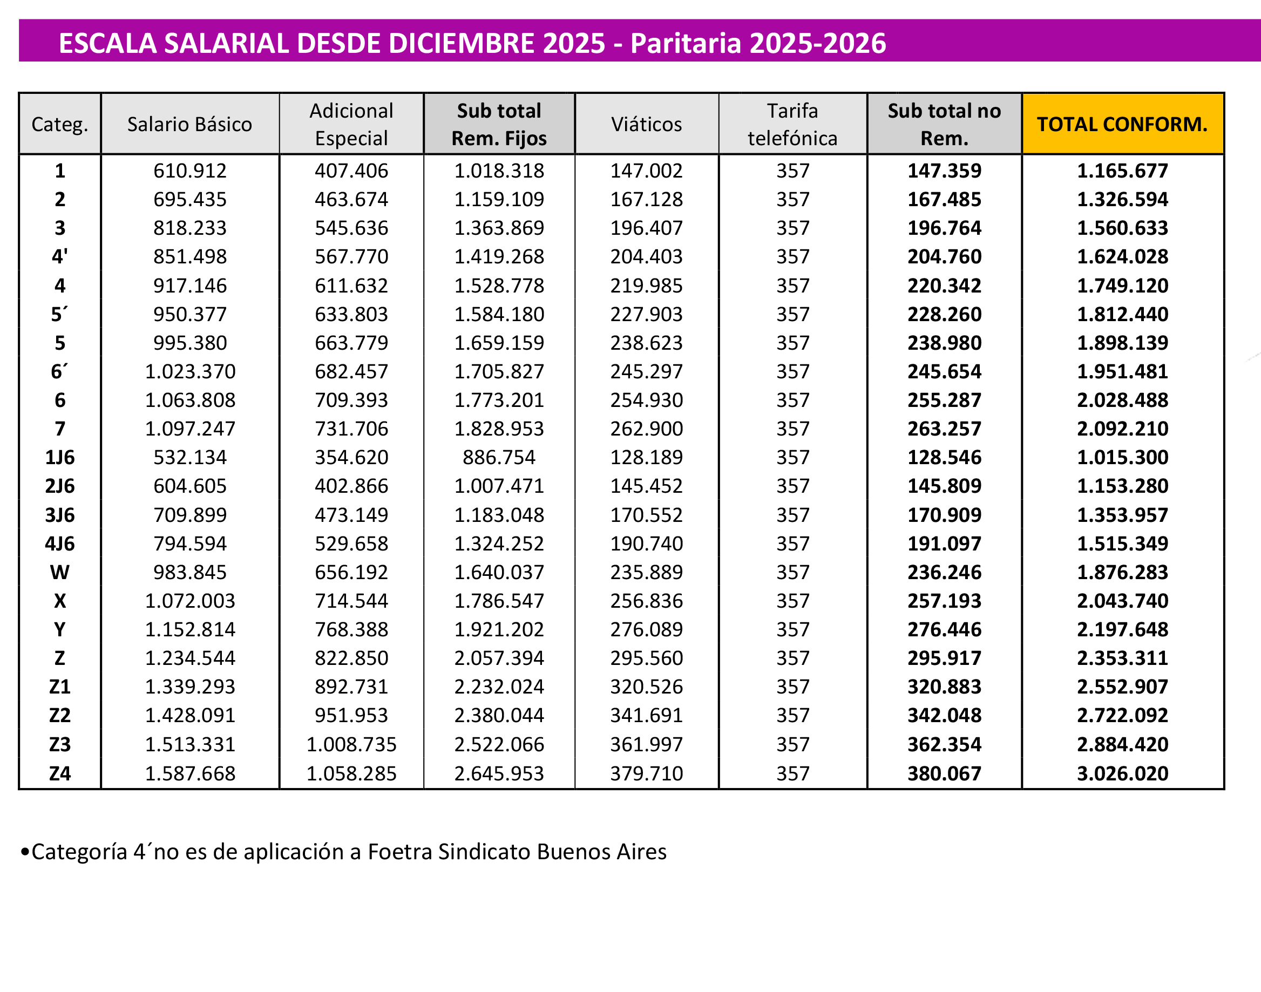The width and height of the screenshot is (1261, 992).
Task: Select the Tarifa telefónica header cell
Action: [x=792, y=124]
